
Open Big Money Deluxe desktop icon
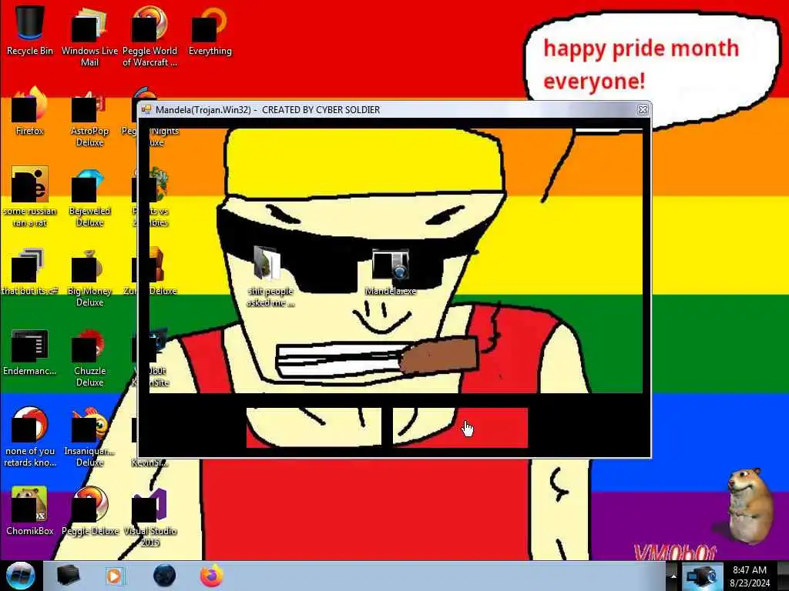coord(89,277)
